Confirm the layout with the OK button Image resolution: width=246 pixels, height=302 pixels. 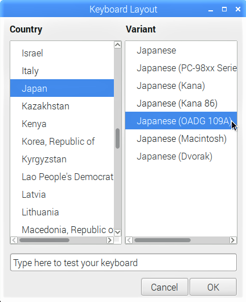(x=213, y=287)
